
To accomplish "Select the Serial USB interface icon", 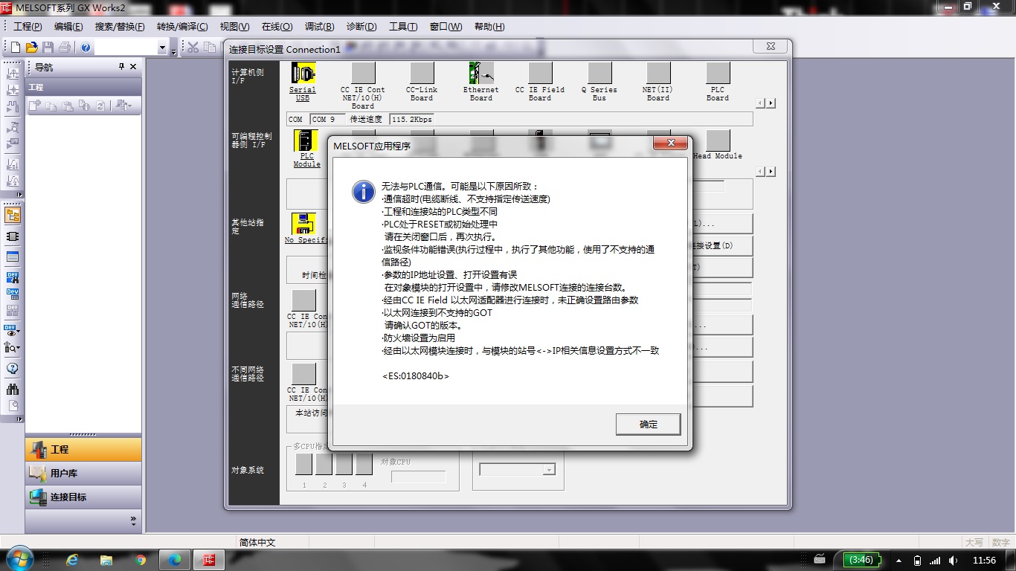I will pyautogui.click(x=303, y=74).
